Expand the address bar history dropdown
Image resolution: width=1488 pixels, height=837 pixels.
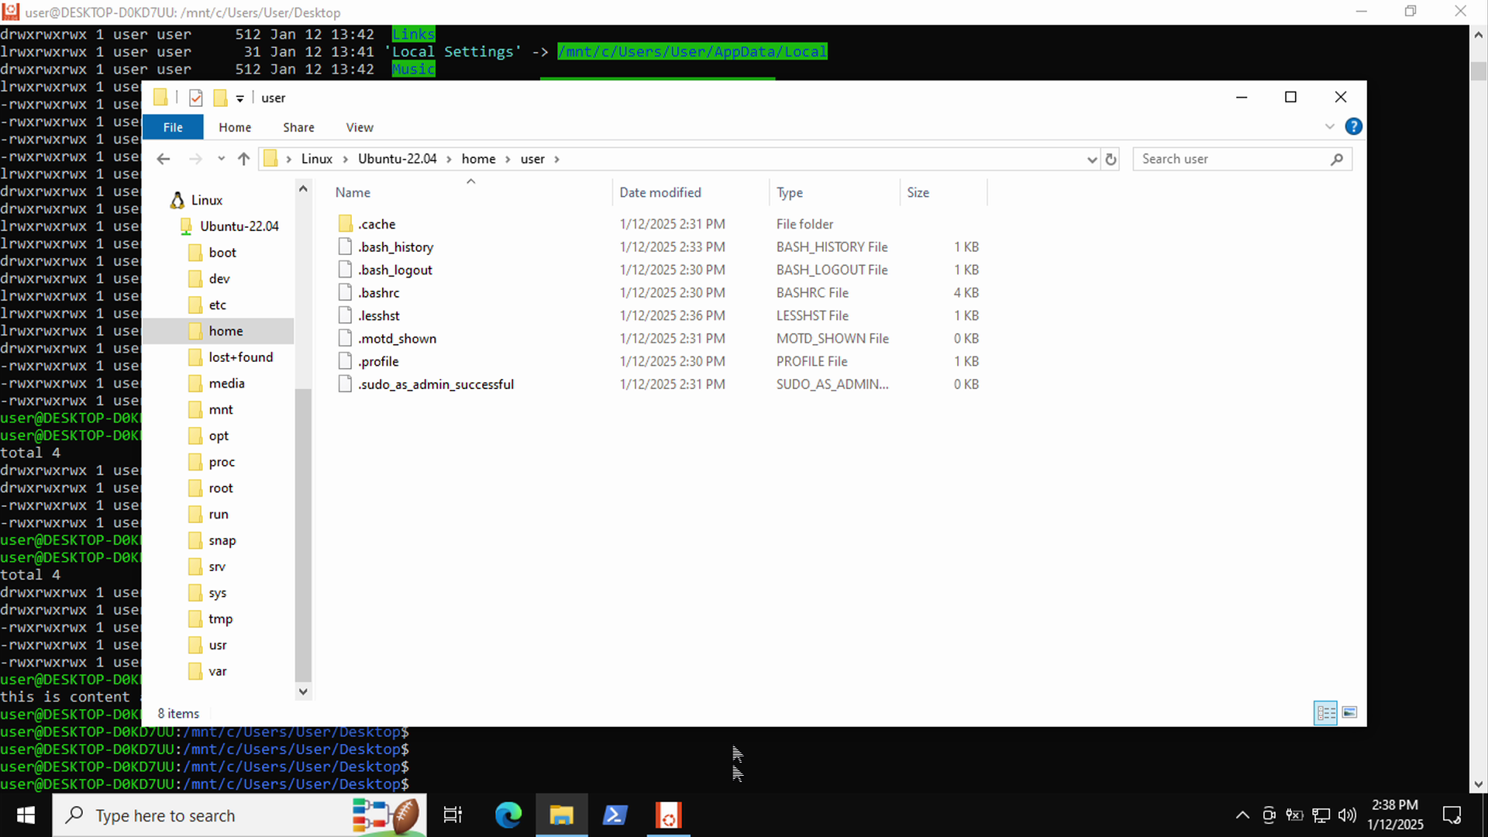click(1092, 159)
